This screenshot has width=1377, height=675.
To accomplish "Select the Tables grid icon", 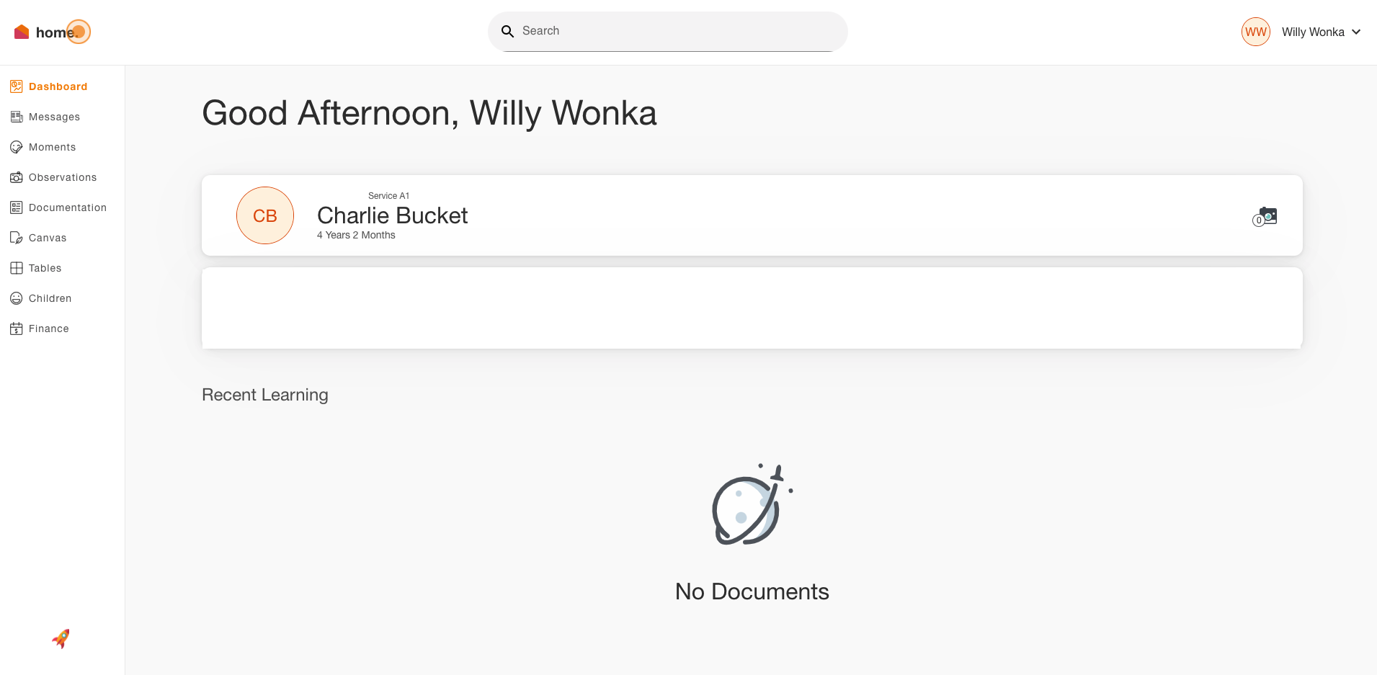I will pyautogui.click(x=17, y=268).
